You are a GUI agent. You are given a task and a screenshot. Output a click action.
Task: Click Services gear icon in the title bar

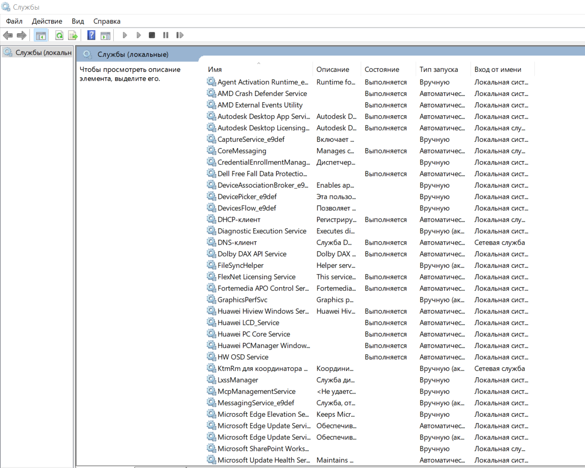click(x=7, y=7)
